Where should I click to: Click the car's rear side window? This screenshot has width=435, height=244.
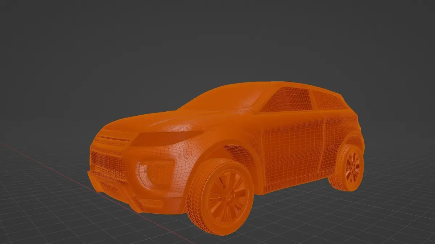328,100
